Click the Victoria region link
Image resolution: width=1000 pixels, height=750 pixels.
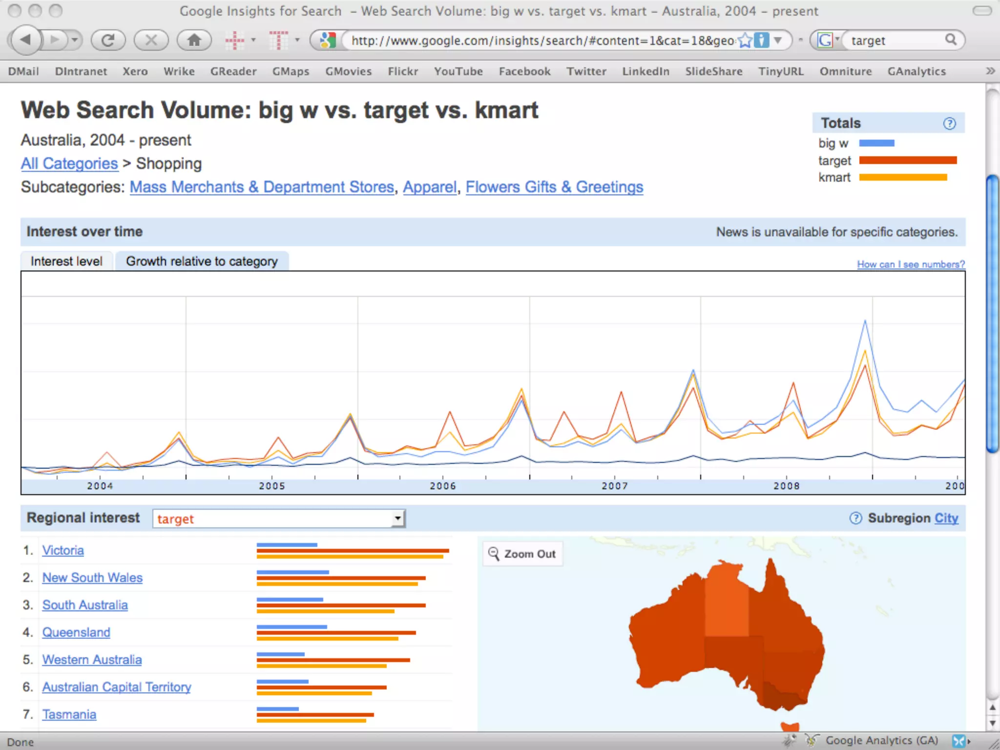coord(63,550)
